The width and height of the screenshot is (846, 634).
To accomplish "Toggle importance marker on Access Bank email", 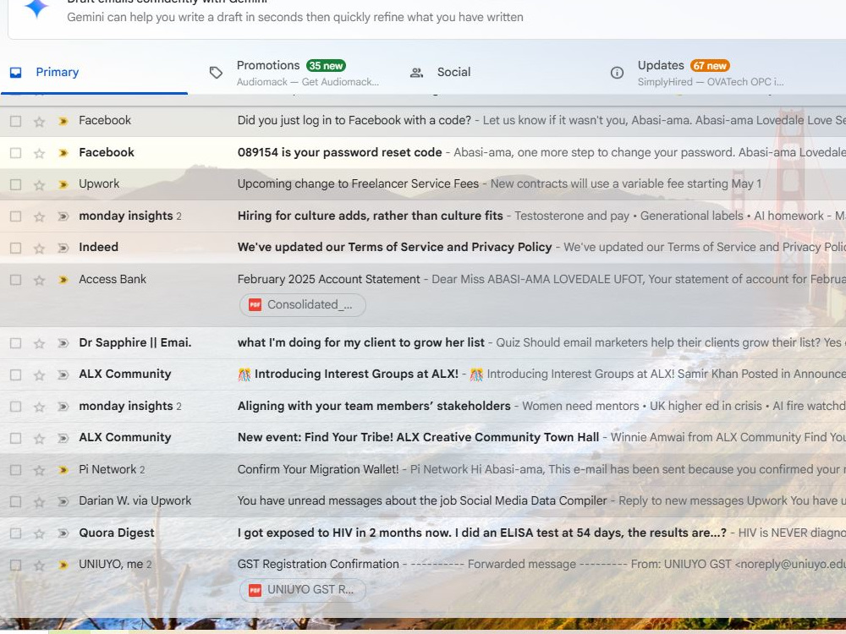I will point(63,280).
